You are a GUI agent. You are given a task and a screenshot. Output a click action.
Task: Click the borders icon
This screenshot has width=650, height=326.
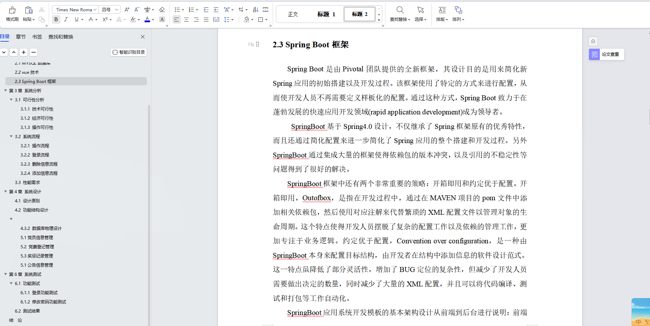(x=261, y=19)
